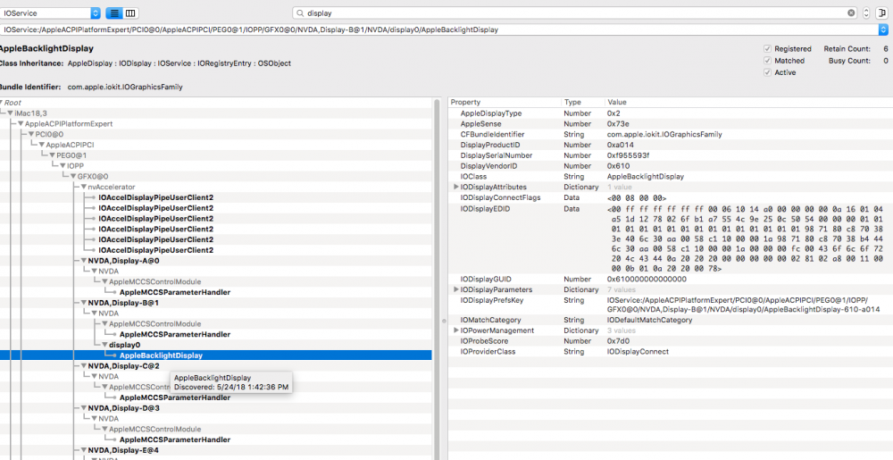
Task: Switch to column view mode icon
Action: coord(130,13)
